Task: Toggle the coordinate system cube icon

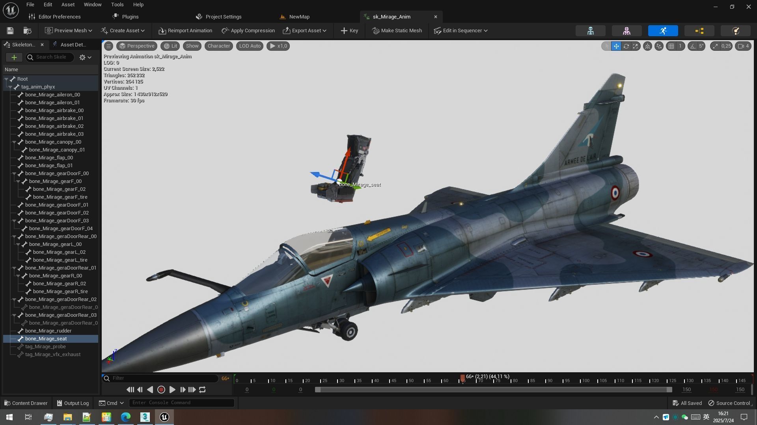Action: 647,46
